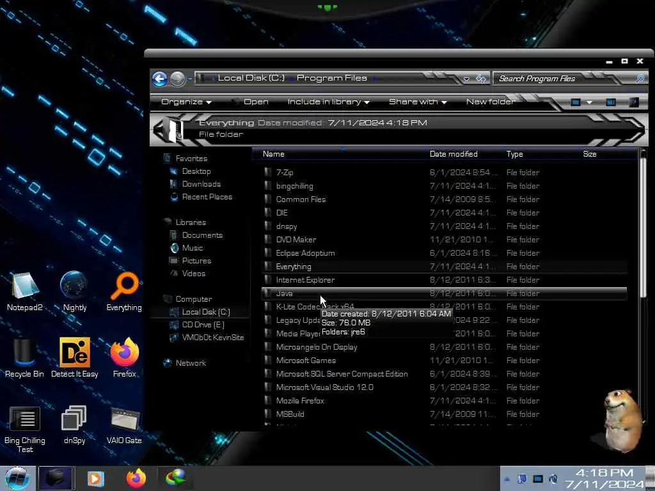Select the Detect It Easy desktop icon
The image size is (655, 491).
[x=75, y=358]
